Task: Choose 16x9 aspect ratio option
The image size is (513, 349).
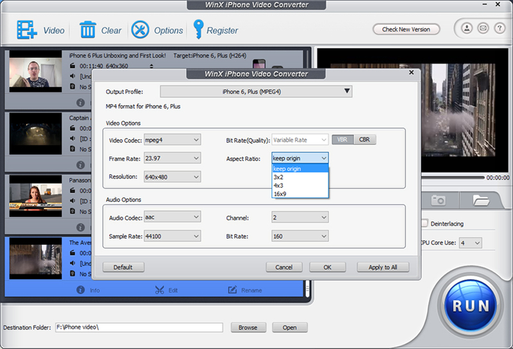Action: click(x=300, y=194)
